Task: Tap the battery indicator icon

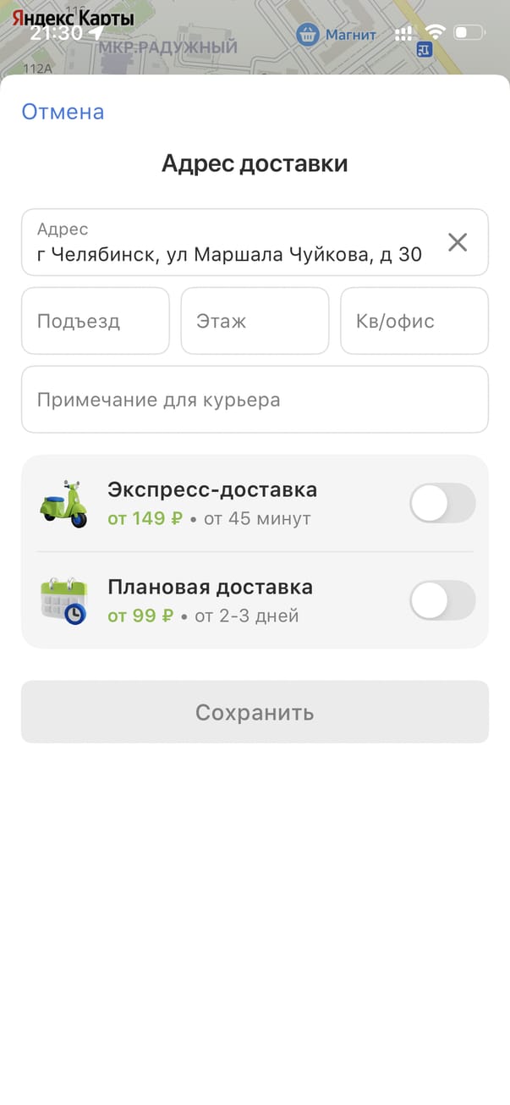Action: click(x=469, y=33)
